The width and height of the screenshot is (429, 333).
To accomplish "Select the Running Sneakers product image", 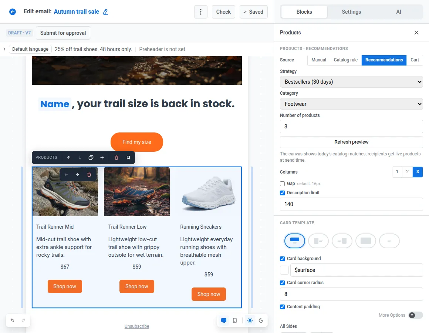I will (x=209, y=192).
